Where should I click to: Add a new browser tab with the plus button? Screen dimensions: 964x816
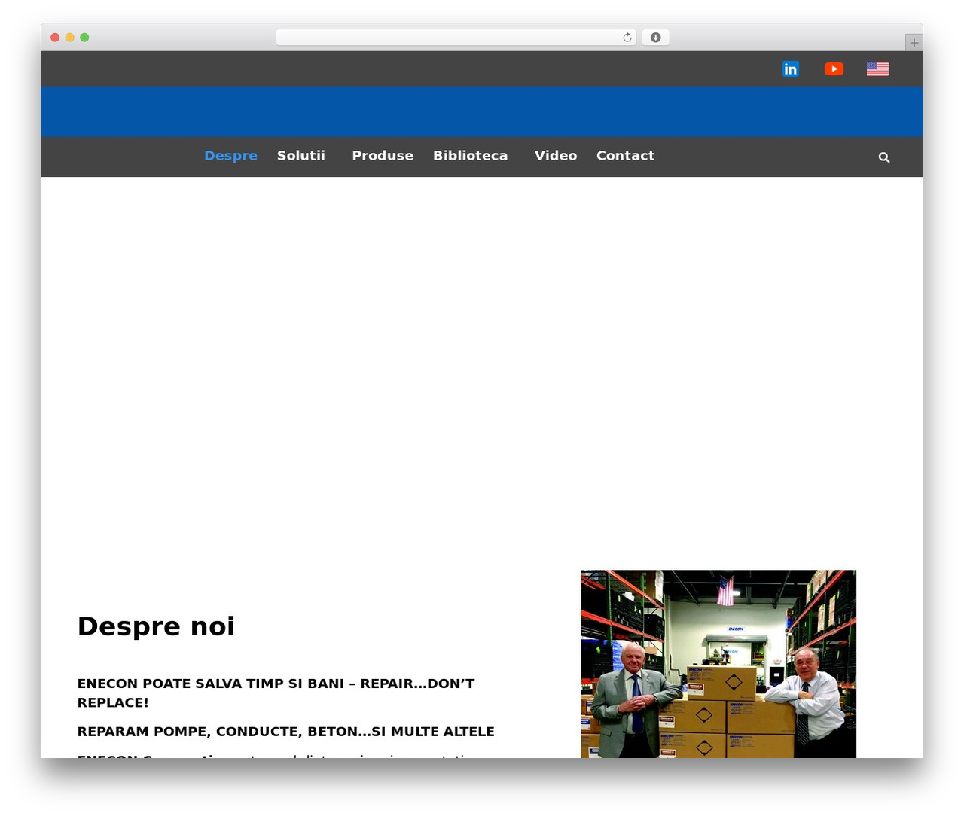pos(914,43)
